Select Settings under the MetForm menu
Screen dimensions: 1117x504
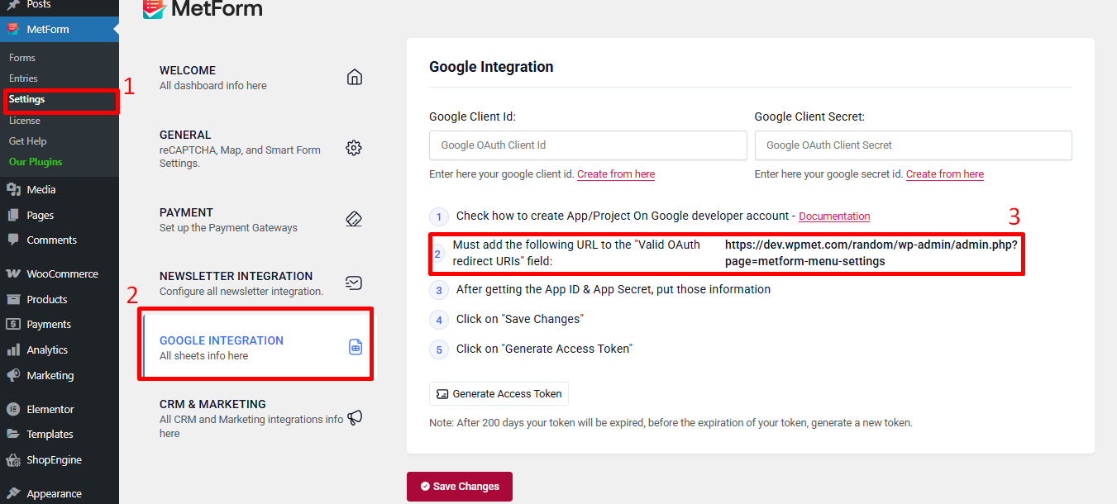pyautogui.click(x=25, y=98)
